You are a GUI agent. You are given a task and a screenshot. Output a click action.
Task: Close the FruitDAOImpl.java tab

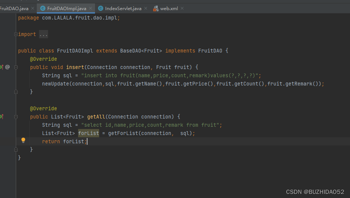pyautogui.click(x=91, y=8)
